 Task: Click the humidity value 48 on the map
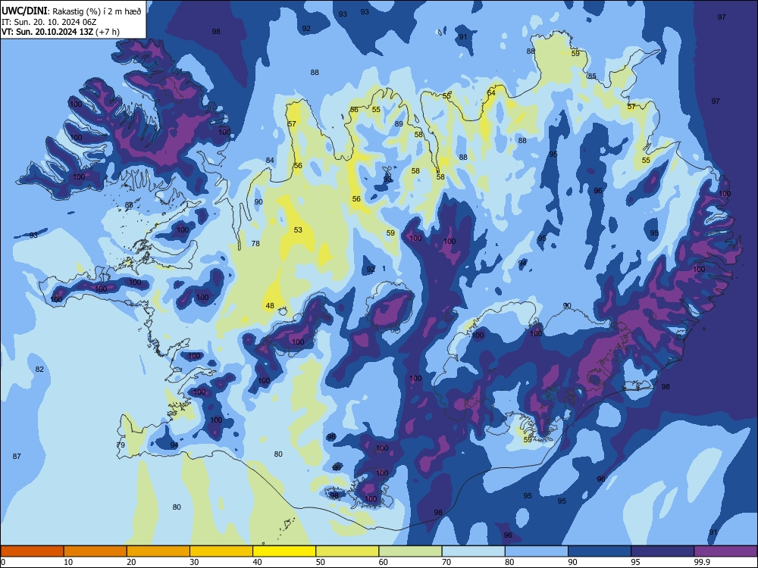271,306
